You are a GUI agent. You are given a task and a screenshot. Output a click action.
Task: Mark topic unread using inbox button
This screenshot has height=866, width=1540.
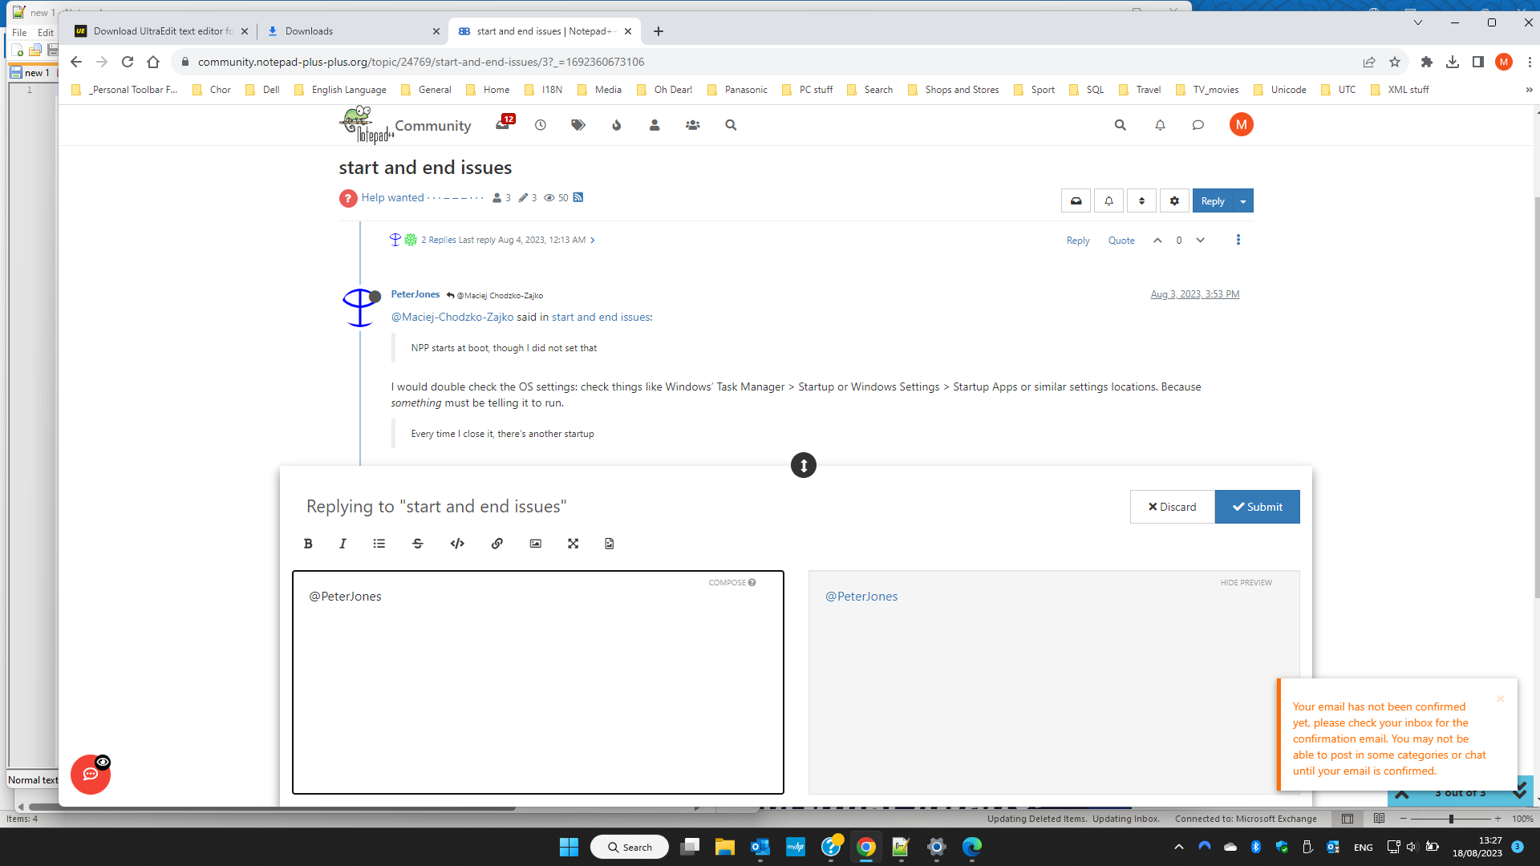pyautogui.click(x=1076, y=201)
